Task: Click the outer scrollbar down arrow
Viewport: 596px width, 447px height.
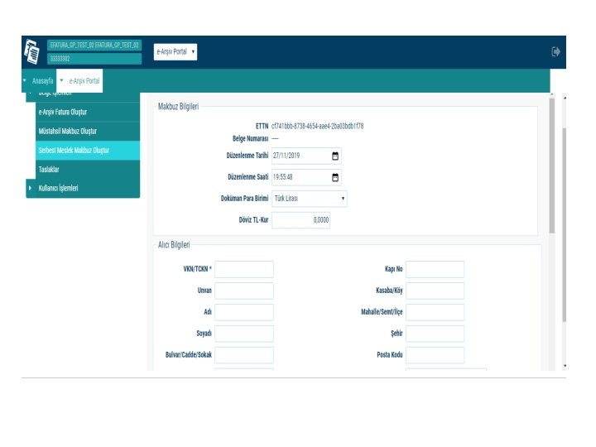Action: point(565,366)
